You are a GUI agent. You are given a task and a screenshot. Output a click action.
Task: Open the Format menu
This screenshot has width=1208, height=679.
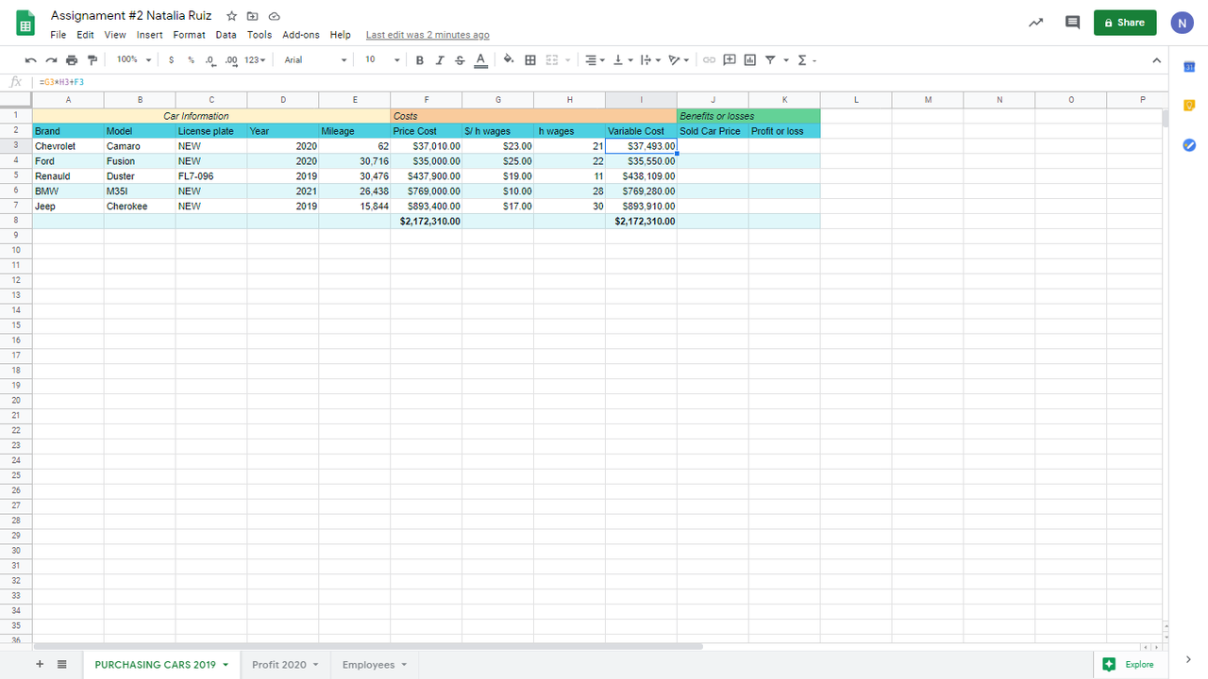coord(189,35)
